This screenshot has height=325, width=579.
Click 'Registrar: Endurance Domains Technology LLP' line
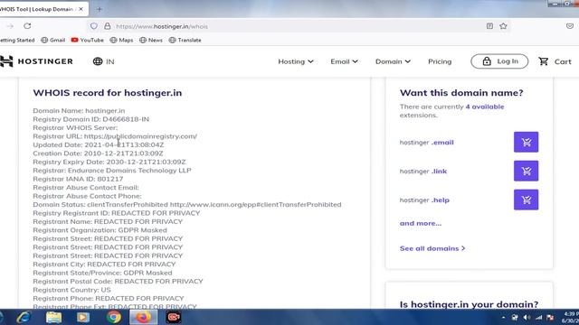click(x=112, y=171)
